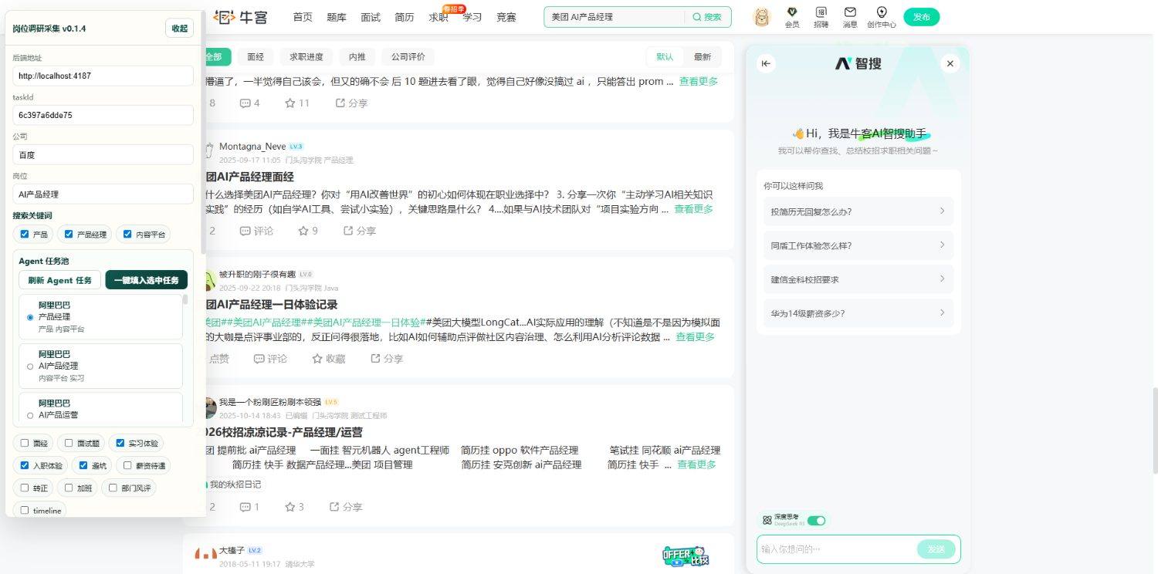Open the 同盾工作体验怎么样? suggestion chevron
The image size is (1158, 574).
coord(942,245)
